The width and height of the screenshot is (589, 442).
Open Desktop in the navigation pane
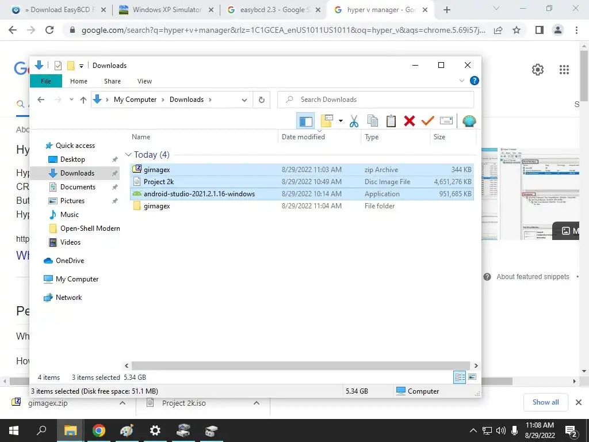(x=72, y=159)
